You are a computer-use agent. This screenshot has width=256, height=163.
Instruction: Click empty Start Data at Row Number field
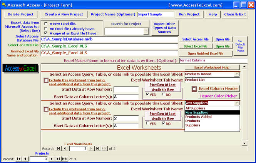[x=126, y=90]
